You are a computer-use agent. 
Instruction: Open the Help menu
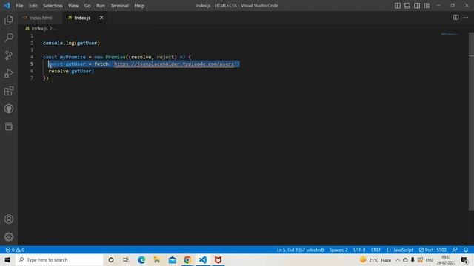coord(139,6)
